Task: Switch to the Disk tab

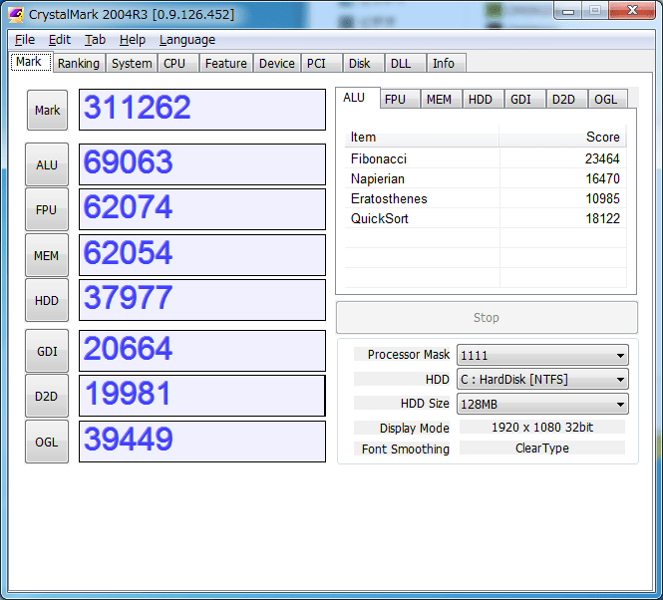Action: 364,63
